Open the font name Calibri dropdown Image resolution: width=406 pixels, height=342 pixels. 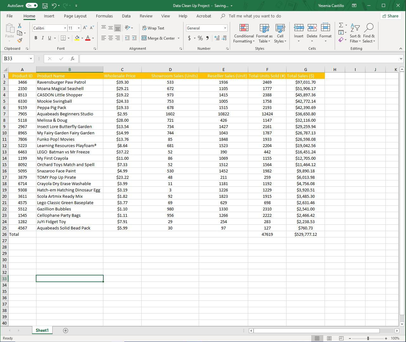coord(65,28)
